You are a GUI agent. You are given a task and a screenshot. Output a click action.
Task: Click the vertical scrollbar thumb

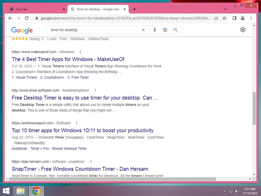pos(254,108)
